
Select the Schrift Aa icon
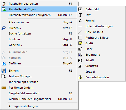80,60
